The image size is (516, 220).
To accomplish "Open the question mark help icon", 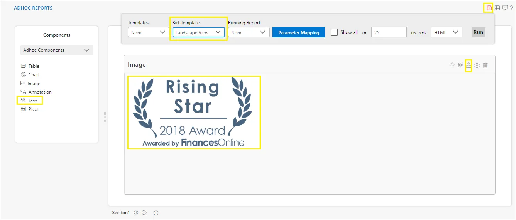I will click(511, 8).
